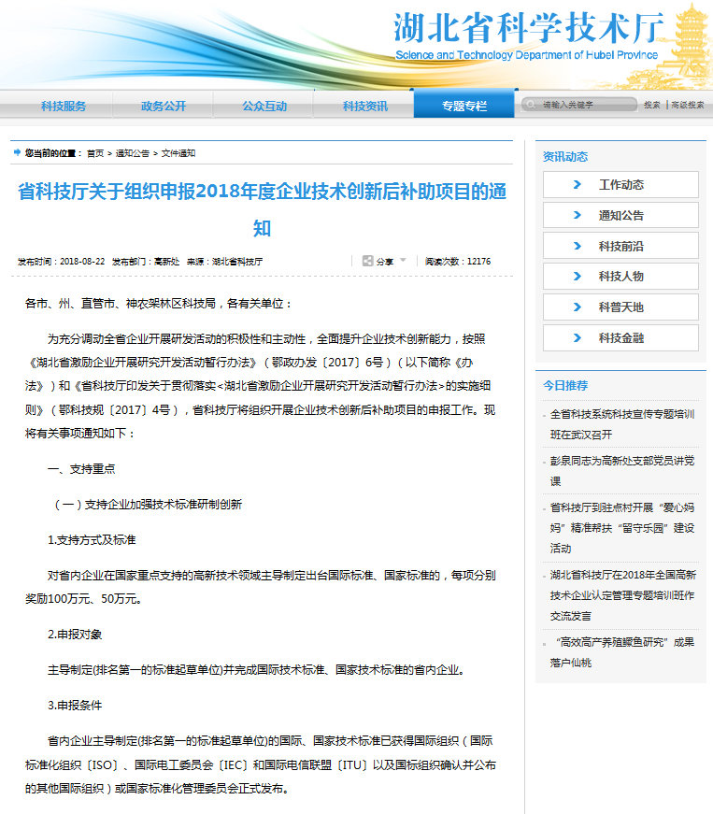This screenshot has height=814, width=713.
Task: Open 文件通知 breadcrumb link
Action: pos(178,153)
